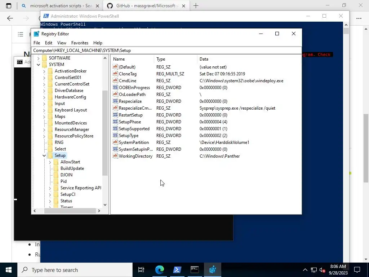Screen dimensions: 369x277
Task: Click the SetupPhase DWORD icon
Action: (115, 122)
